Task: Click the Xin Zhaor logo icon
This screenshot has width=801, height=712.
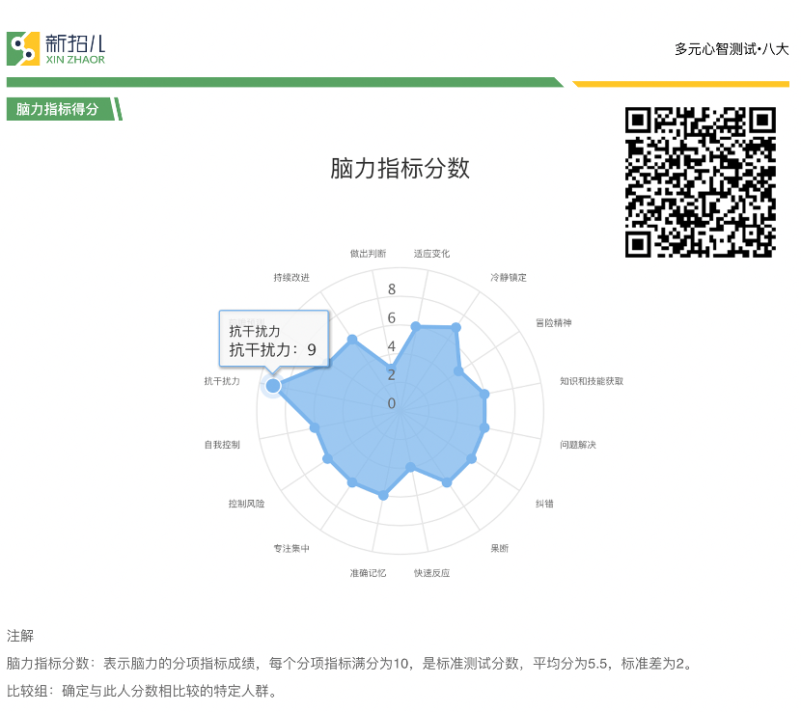Action: (x=23, y=48)
